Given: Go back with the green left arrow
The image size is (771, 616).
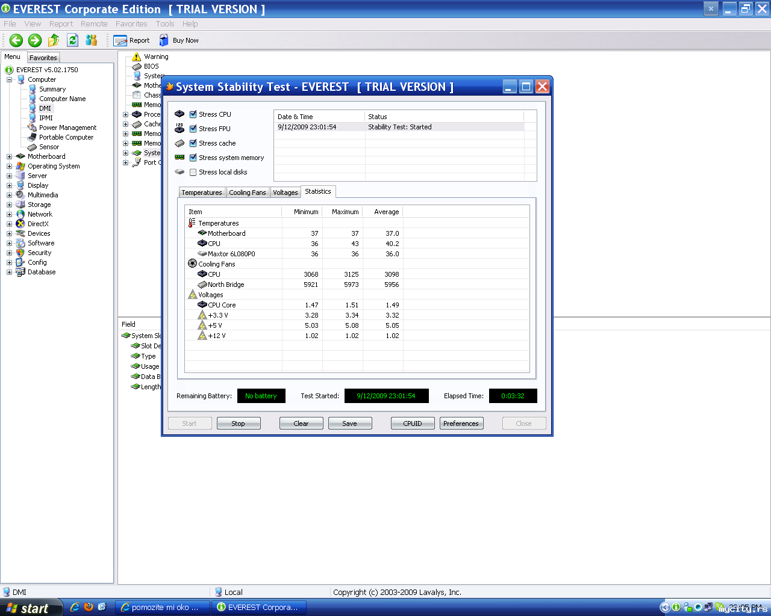Looking at the screenshot, I should (x=16, y=40).
